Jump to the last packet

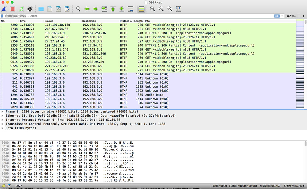(x=122, y=9)
